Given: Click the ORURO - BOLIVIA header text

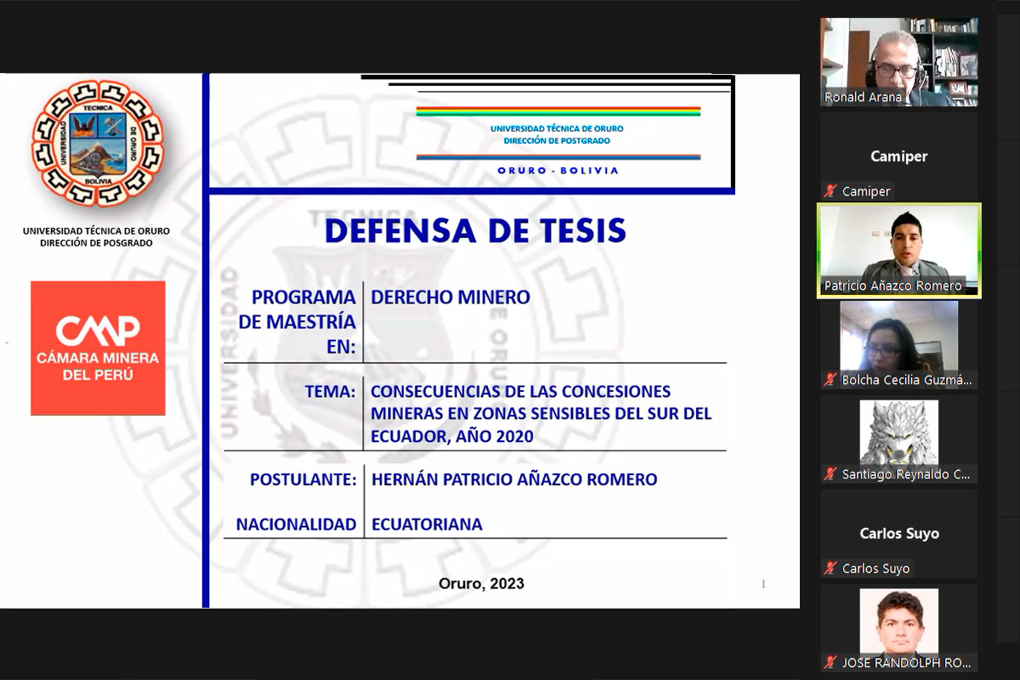Looking at the screenshot, I should point(558,171).
